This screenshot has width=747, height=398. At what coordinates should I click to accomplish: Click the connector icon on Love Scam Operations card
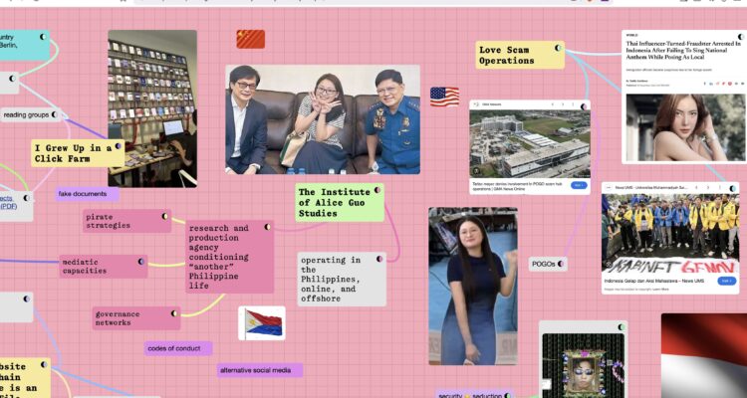[x=558, y=48]
